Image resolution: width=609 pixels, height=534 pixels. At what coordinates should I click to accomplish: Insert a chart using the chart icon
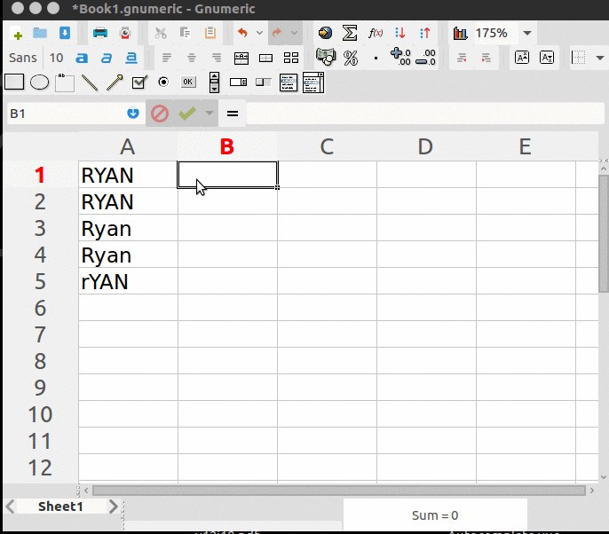460,33
